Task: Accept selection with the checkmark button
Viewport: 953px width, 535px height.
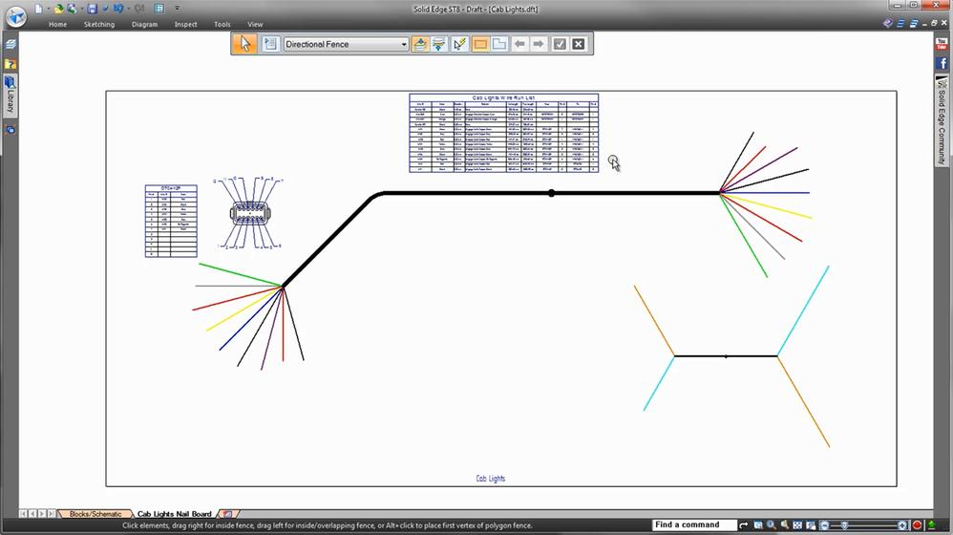Action: [560, 44]
